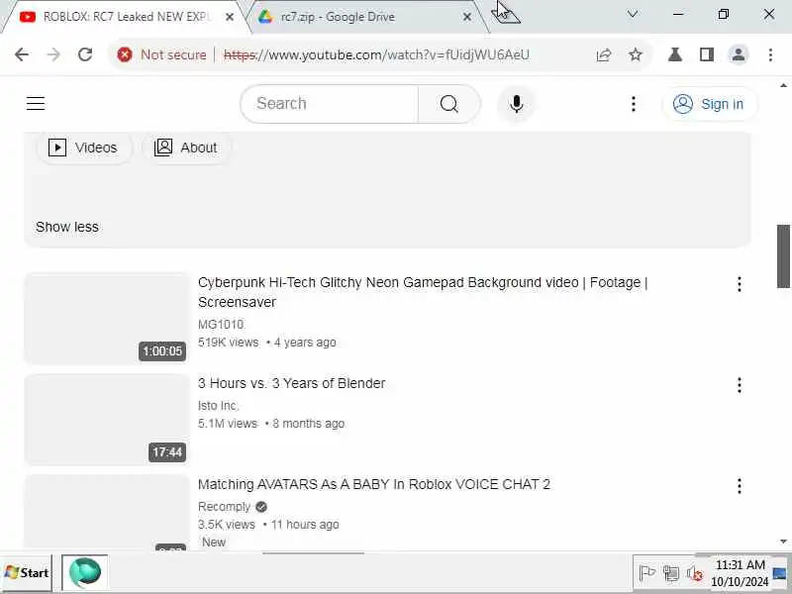Open the channel Videos button
The height and width of the screenshot is (594, 792).
[x=84, y=148]
